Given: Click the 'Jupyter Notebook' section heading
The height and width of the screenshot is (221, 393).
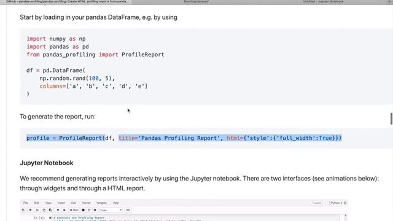Looking at the screenshot, I should [x=47, y=163].
